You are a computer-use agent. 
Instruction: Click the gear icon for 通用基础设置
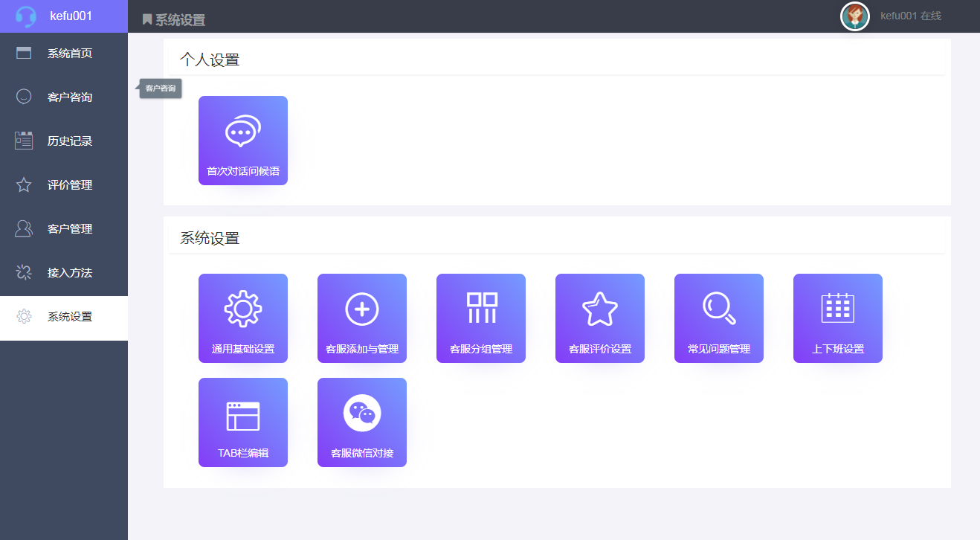click(x=243, y=309)
